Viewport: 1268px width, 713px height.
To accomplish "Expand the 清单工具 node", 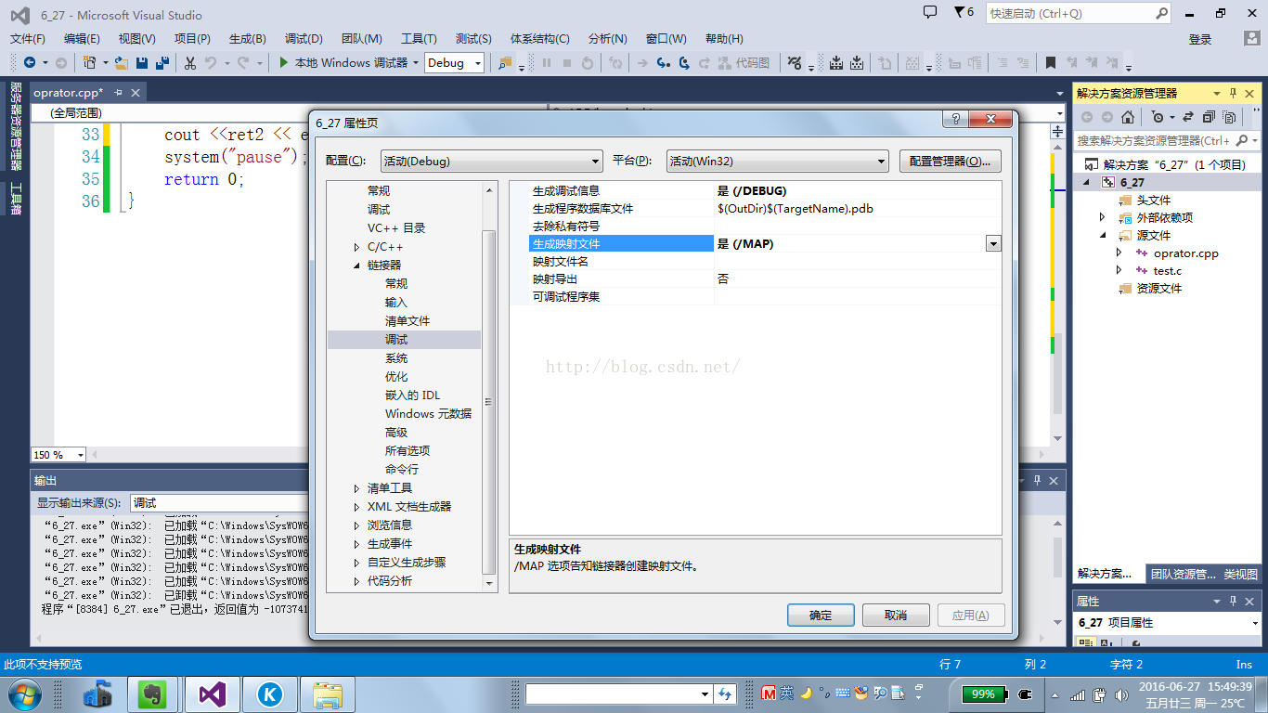I will pyautogui.click(x=357, y=488).
